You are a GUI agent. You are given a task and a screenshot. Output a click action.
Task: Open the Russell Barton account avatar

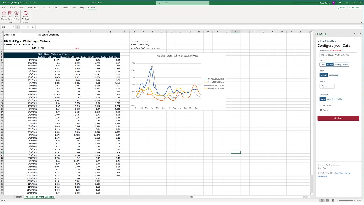(334, 3)
